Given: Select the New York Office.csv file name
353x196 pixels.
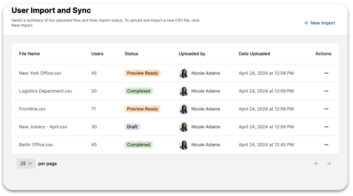Looking at the screenshot, I should click(x=40, y=73).
